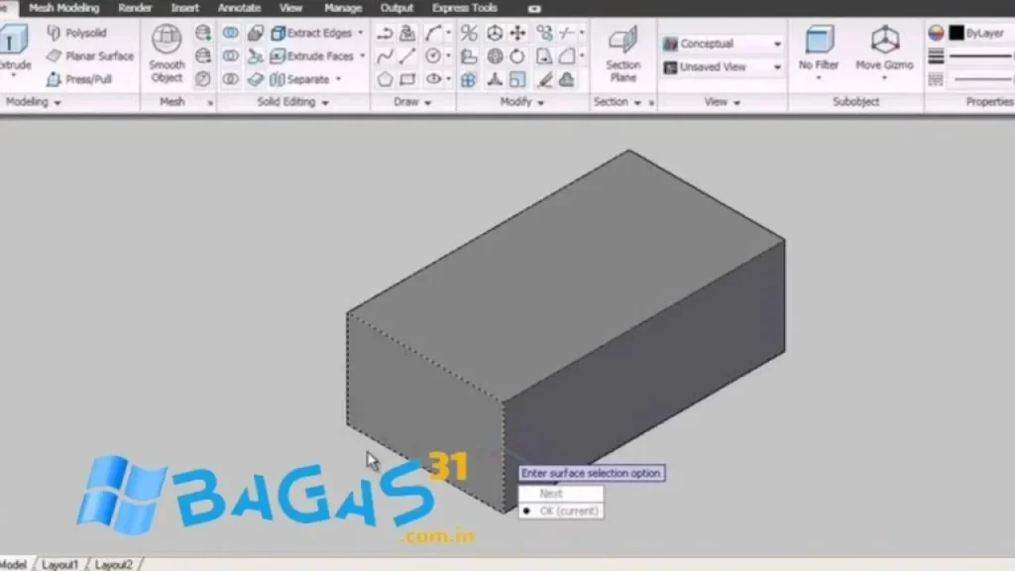
Task: Select the Spline draw tool
Action: 385,57
